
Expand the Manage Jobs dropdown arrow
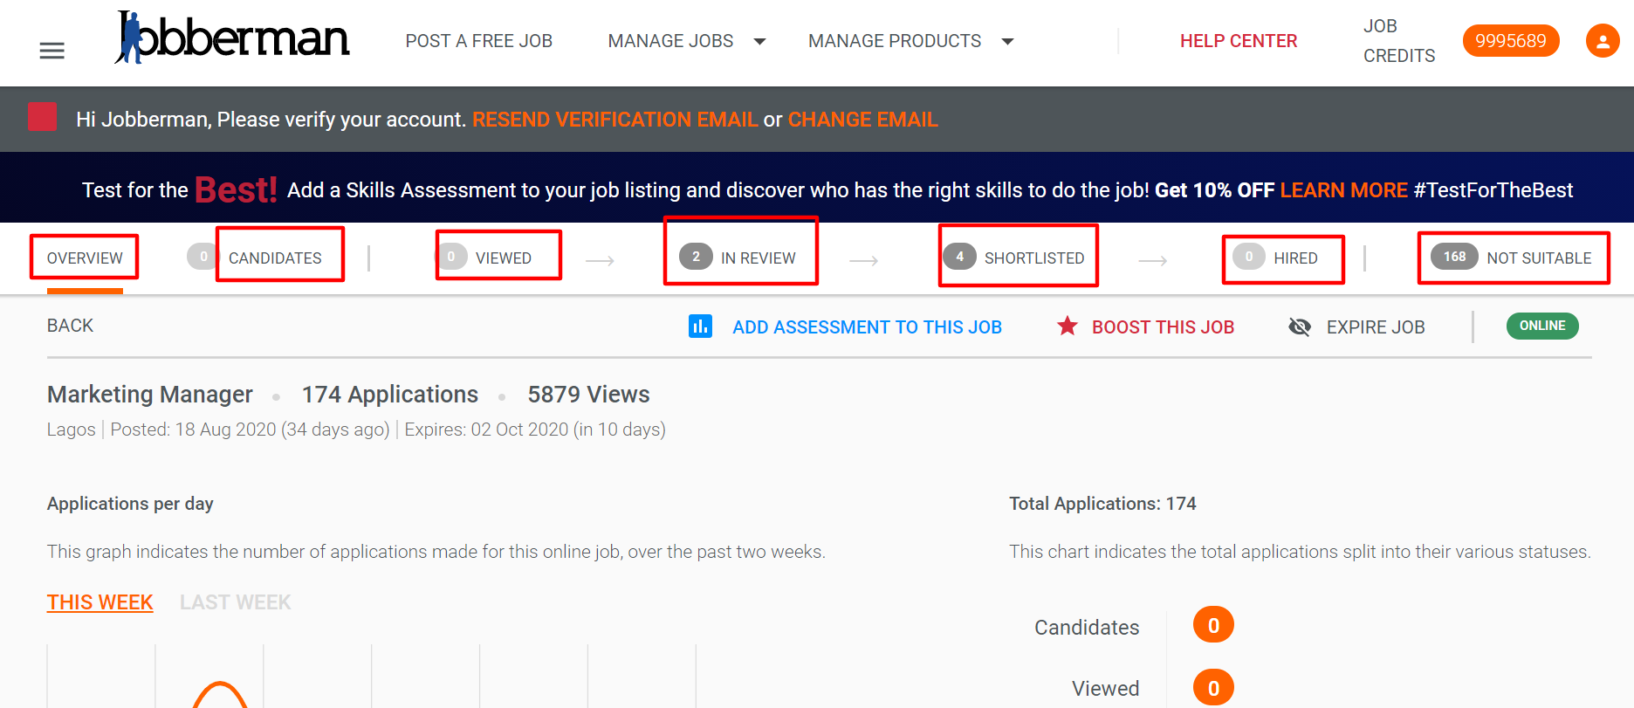[759, 42]
